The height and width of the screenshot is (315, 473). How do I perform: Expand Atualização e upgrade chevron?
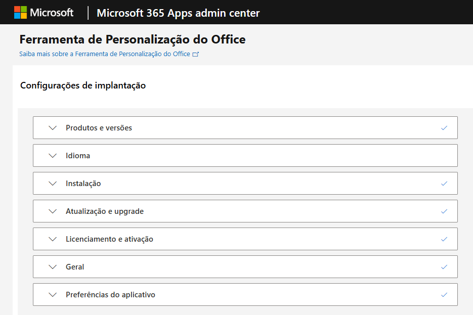53,211
